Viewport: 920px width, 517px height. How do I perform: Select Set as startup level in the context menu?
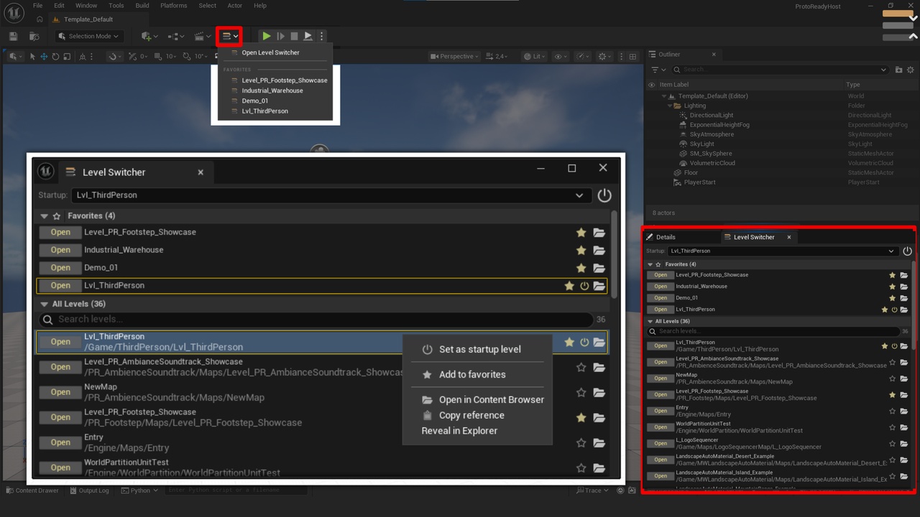point(480,350)
